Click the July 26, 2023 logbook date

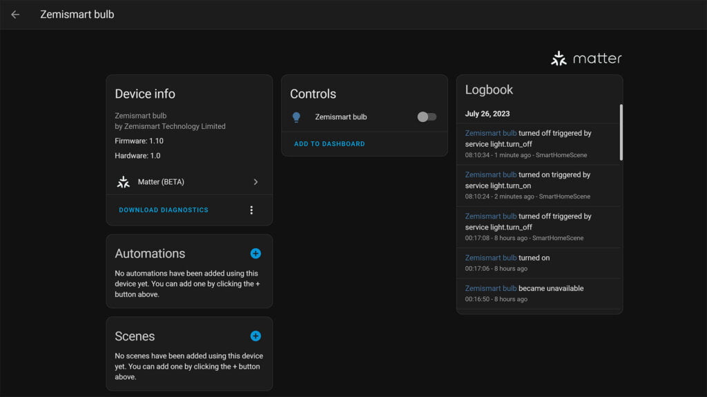[x=487, y=114]
